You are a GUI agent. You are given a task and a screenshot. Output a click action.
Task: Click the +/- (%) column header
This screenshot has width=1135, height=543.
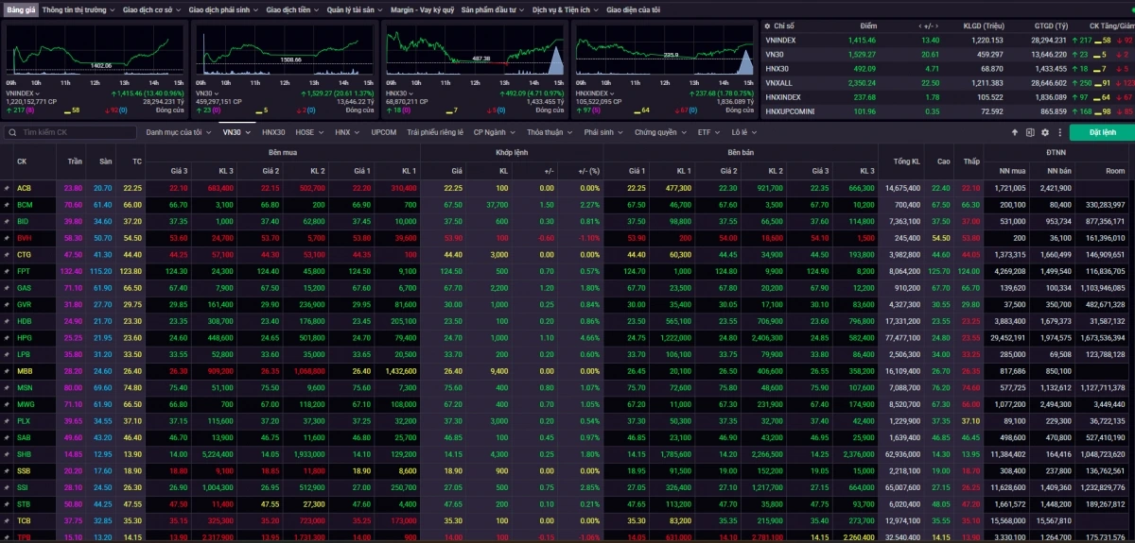pos(588,171)
